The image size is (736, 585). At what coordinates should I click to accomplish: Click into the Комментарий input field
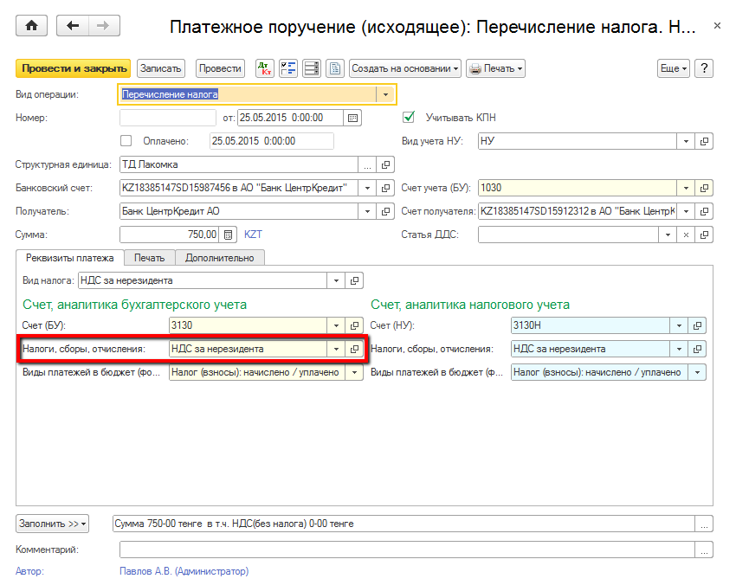pyautogui.click(x=407, y=550)
